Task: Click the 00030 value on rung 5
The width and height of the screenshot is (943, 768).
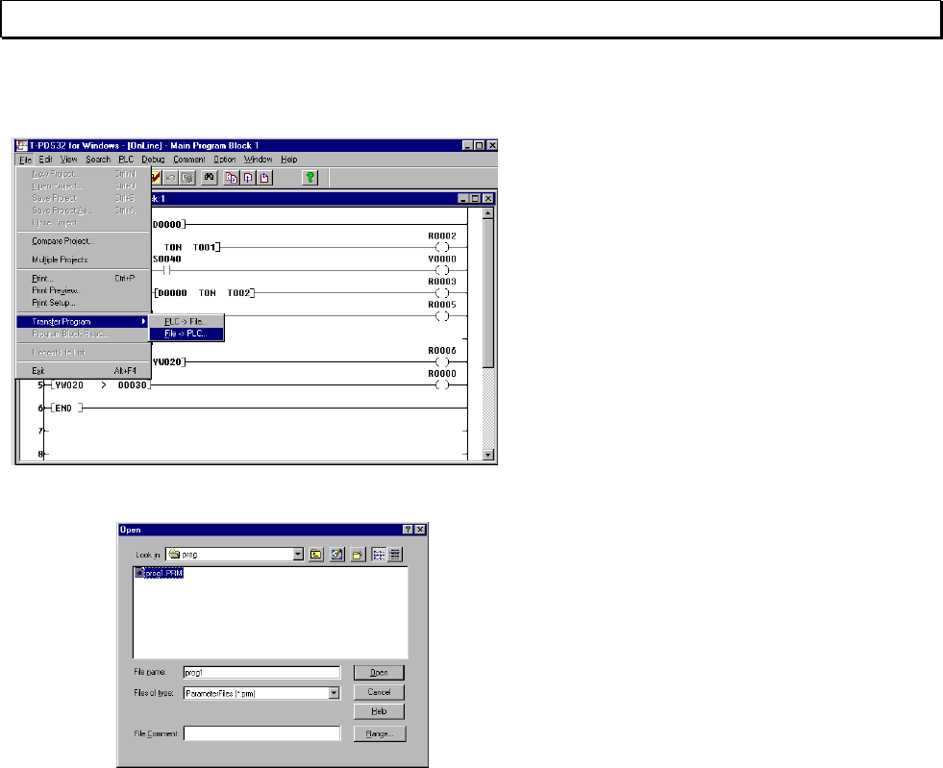Action: point(133,384)
